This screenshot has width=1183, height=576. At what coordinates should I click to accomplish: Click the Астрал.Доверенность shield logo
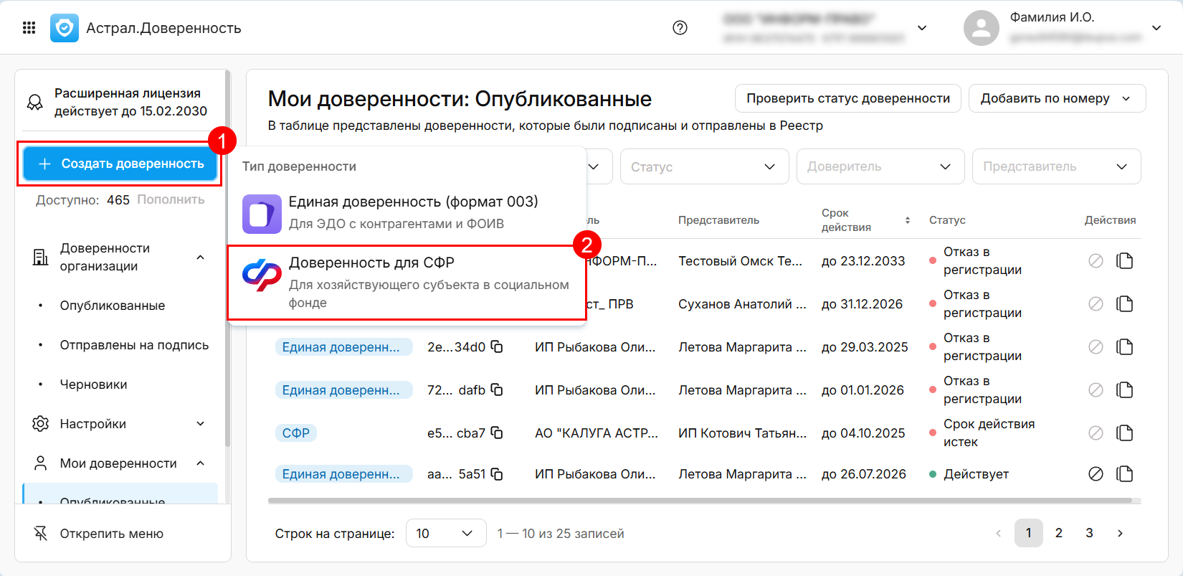(65, 28)
